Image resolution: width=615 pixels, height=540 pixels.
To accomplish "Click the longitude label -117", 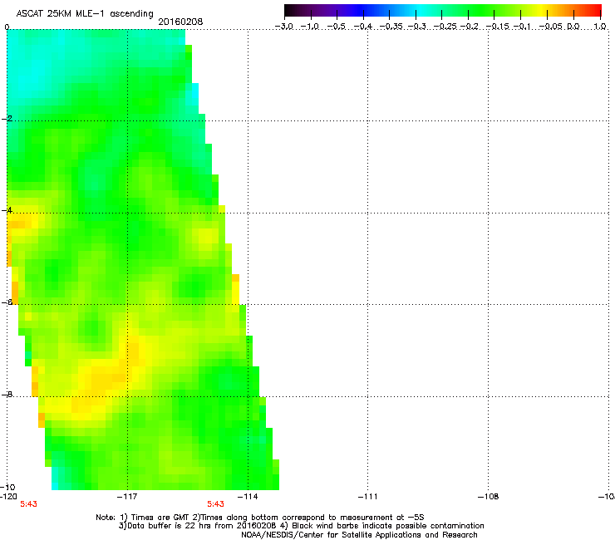I will (x=127, y=497).
